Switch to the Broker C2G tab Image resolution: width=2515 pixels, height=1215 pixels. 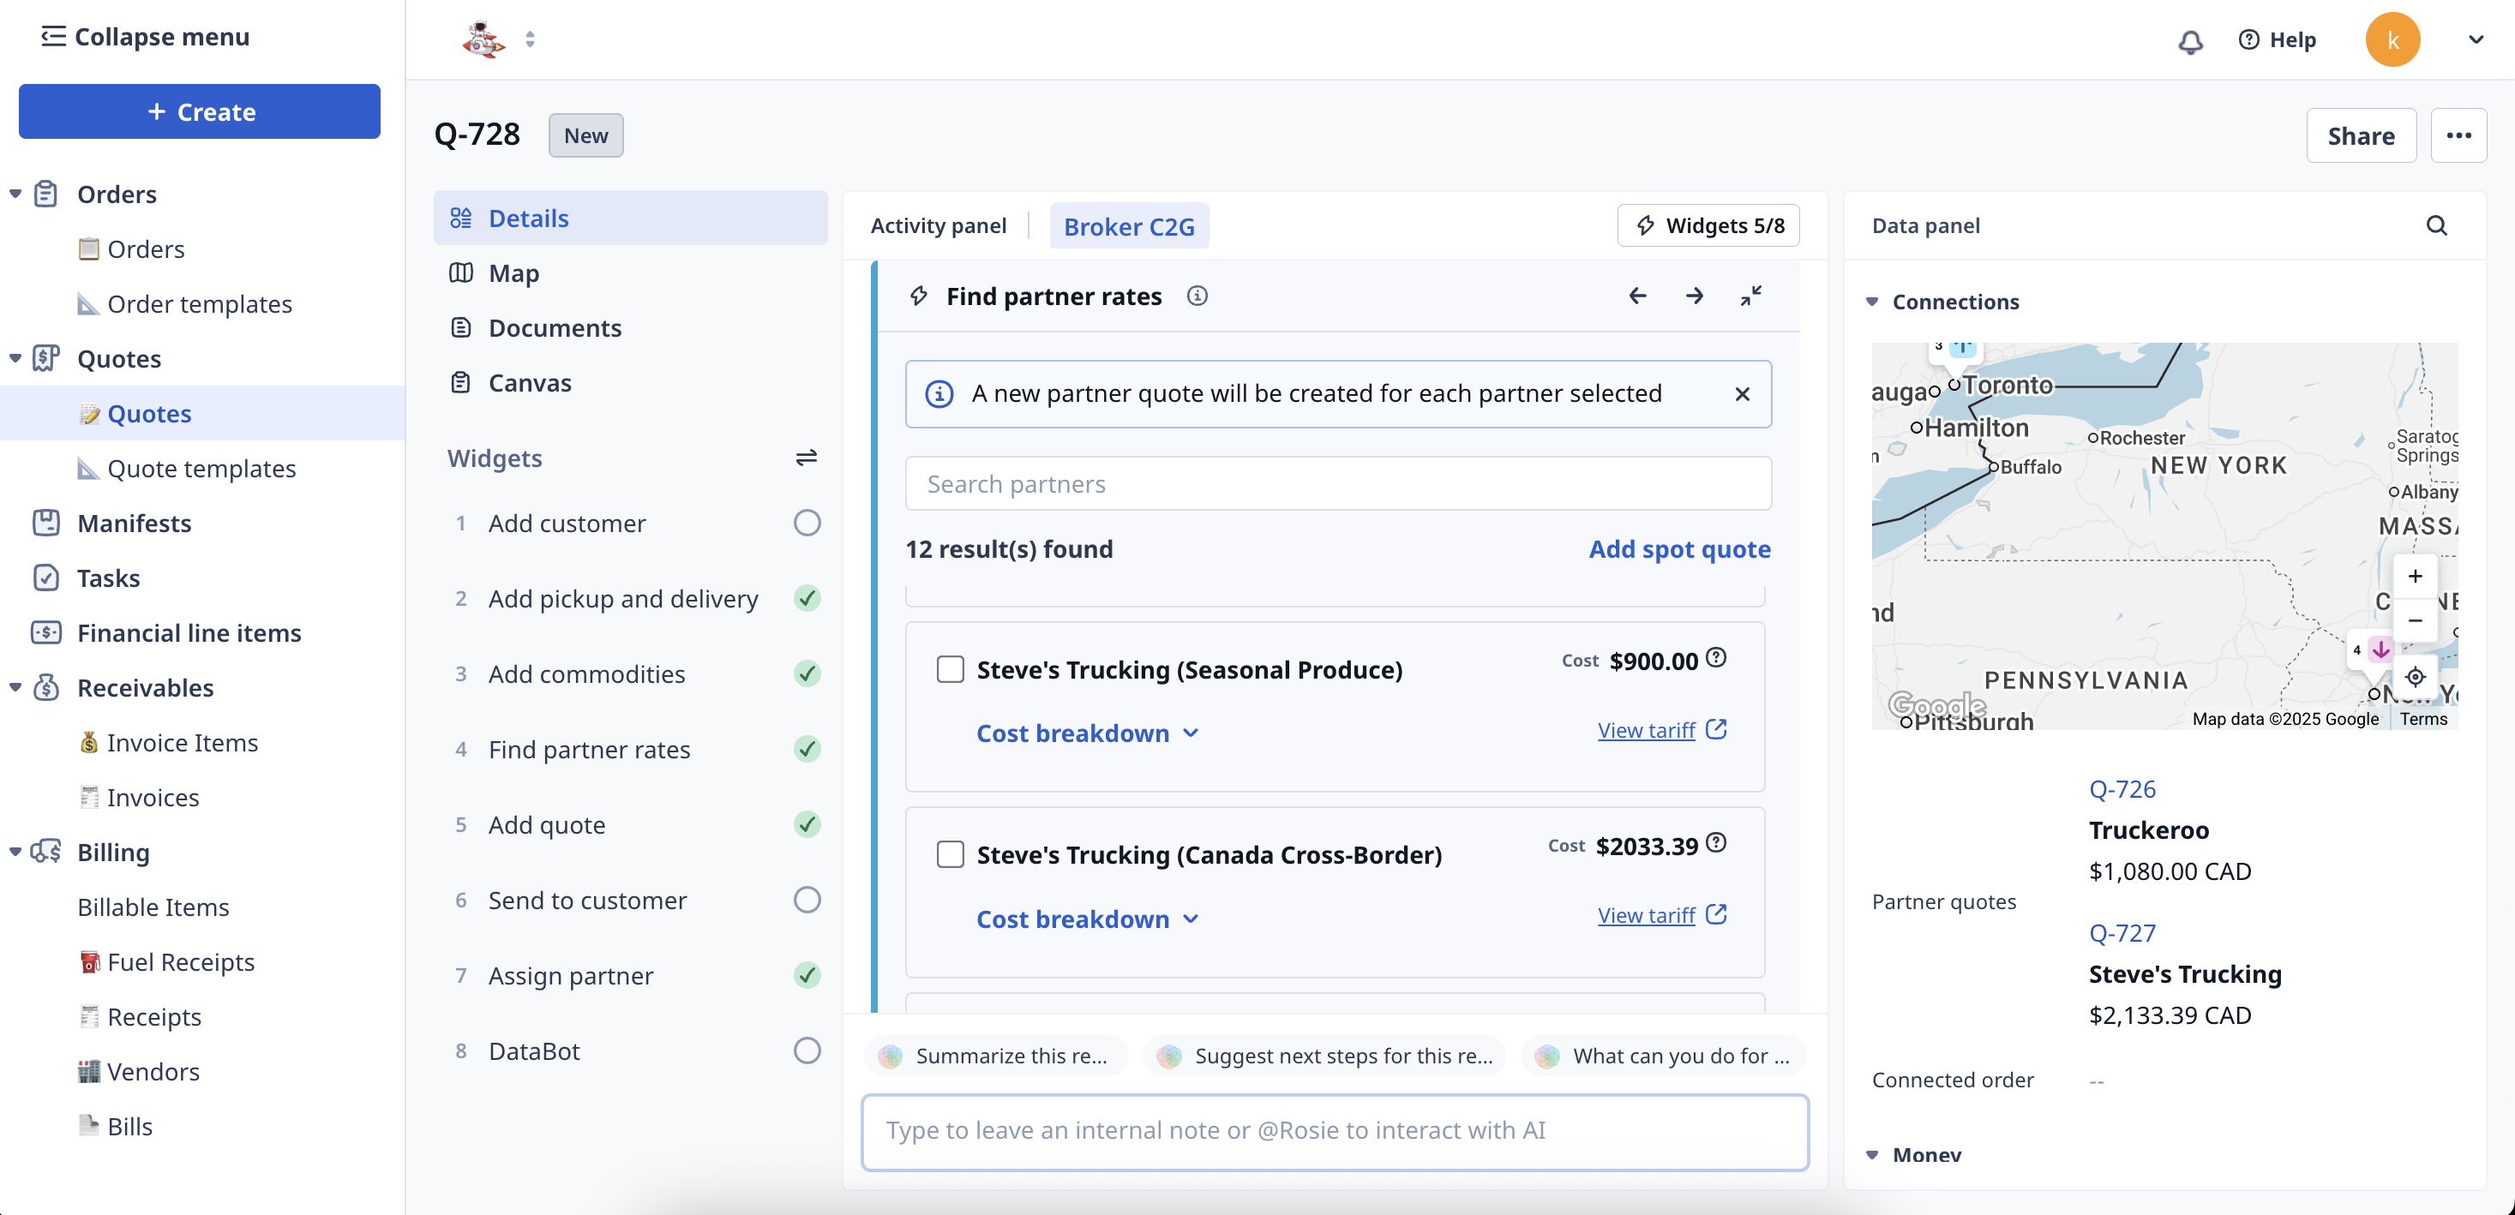[1129, 226]
